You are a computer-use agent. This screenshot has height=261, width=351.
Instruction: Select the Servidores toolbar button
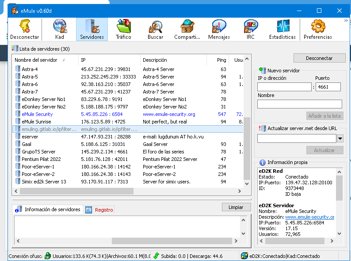click(92, 29)
